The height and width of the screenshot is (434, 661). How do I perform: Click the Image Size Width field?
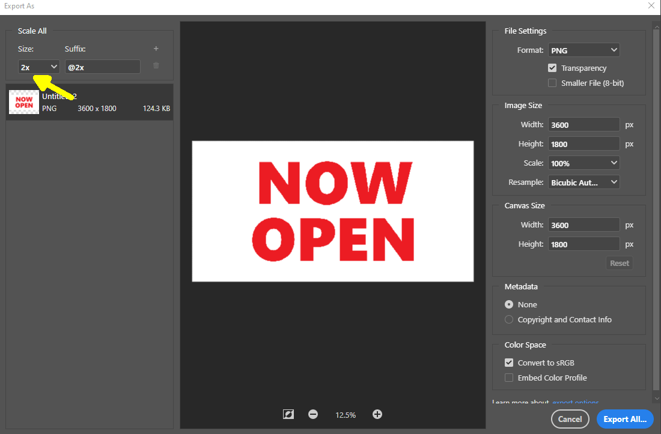click(583, 125)
